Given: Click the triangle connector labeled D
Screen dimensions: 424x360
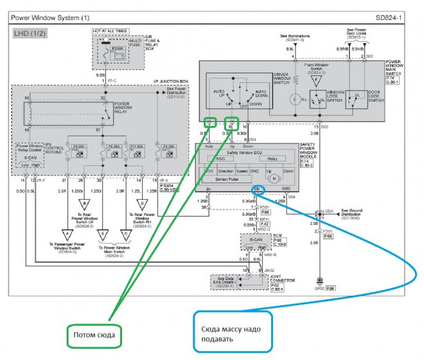Looking at the screenshot, I should point(142,204).
